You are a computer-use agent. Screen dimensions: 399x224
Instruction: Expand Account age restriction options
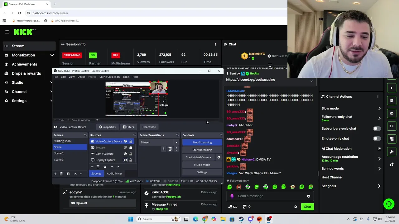tap(379, 159)
